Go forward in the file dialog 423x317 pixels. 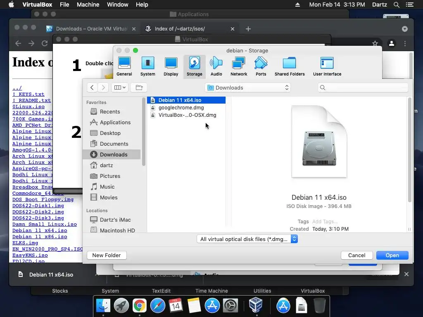tap(103, 88)
